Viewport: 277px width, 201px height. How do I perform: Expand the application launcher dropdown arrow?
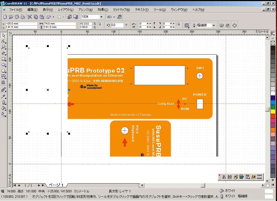pyautogui.click(x=114, y=17)
